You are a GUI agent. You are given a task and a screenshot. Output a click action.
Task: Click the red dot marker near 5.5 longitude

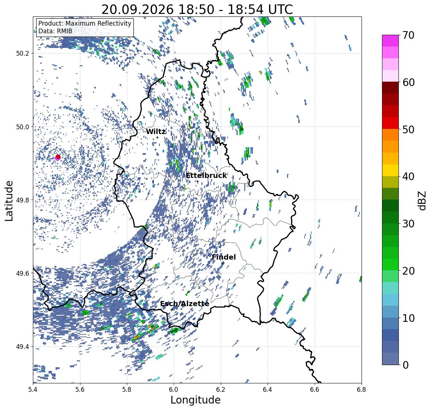tap(58, 157)
